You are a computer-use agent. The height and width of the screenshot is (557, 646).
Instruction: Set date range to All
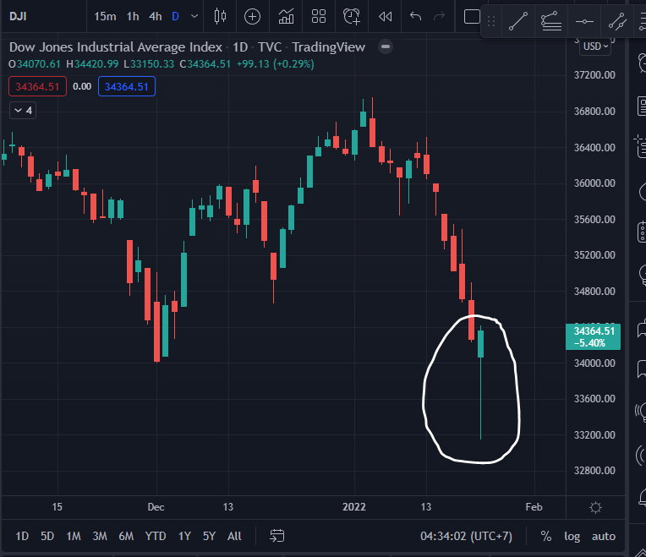click(x=234, y=536)
